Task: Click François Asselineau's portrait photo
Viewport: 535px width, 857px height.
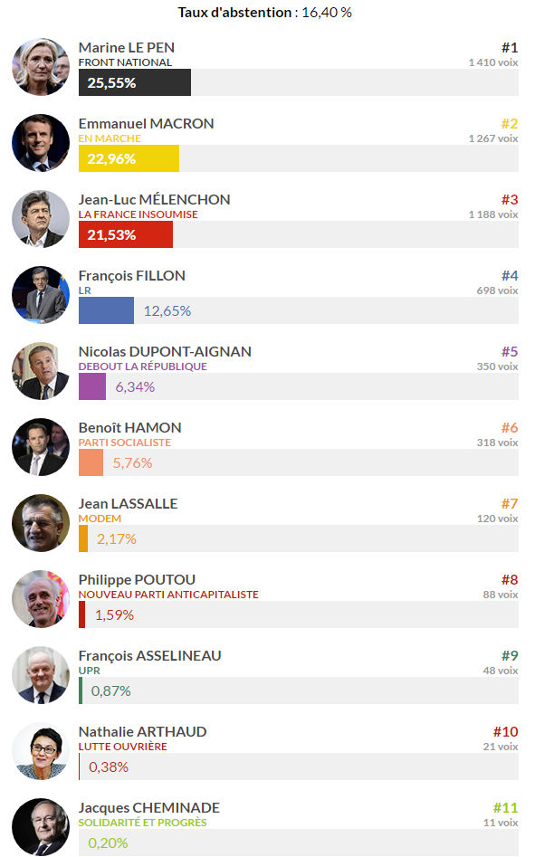Action: point(41,674)
